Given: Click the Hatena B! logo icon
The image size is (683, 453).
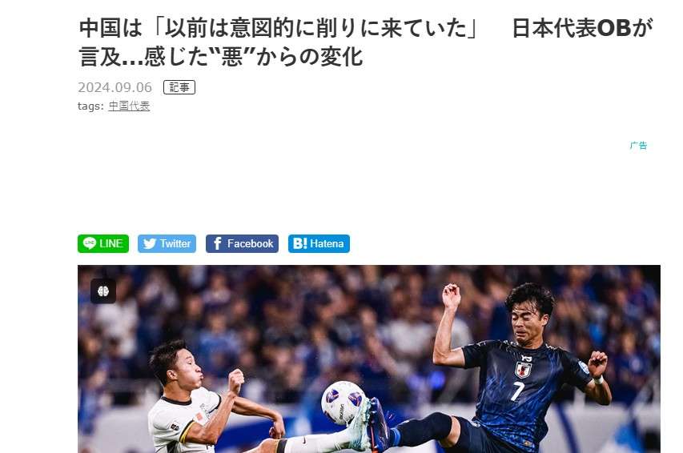Looking at the screenshot, I should 299,243.
